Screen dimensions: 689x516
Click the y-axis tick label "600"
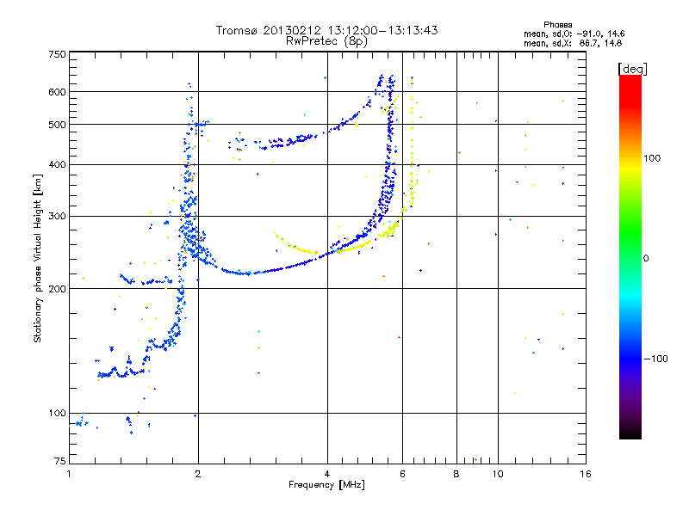pyautogui.click(x=57, y=92)
